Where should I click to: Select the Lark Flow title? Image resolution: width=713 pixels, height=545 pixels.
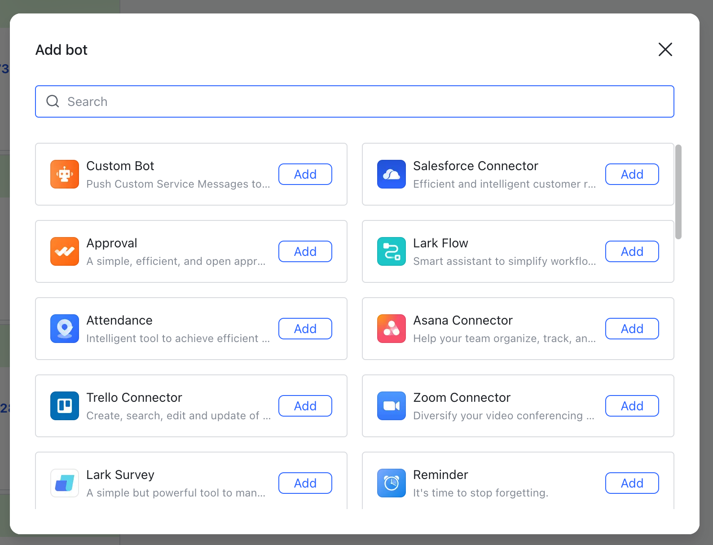point(440,243)
